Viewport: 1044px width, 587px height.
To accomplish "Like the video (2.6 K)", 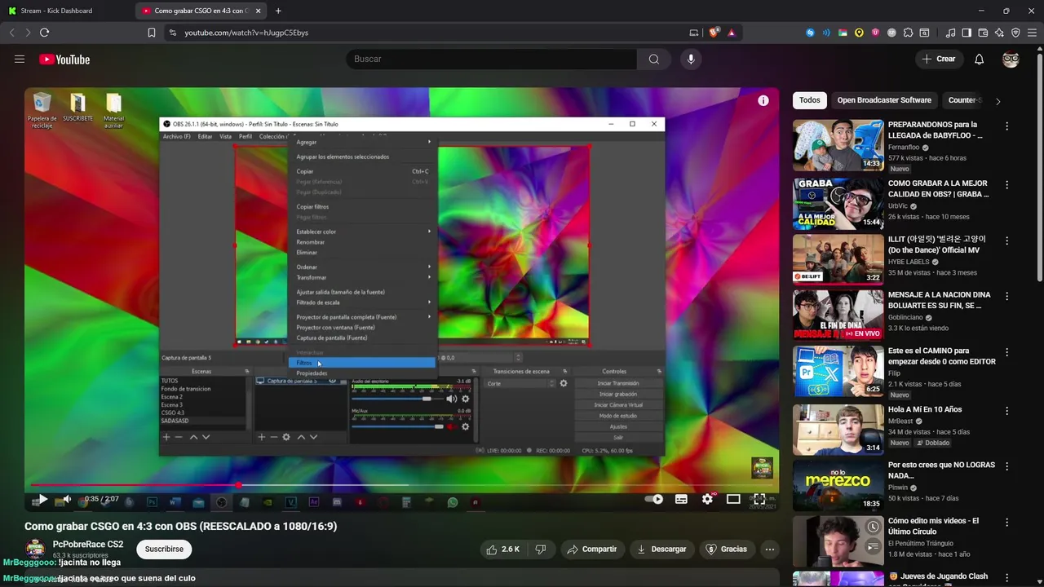I will tap(503, 549).
